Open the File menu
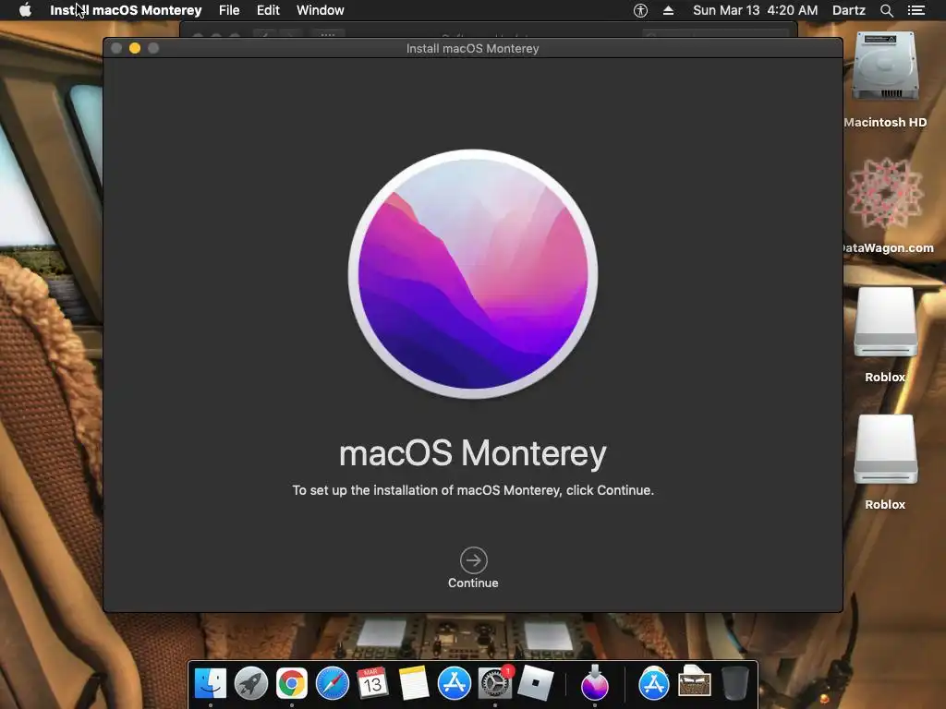The height and width of the screenshot is (709, 946). [229, 10]
